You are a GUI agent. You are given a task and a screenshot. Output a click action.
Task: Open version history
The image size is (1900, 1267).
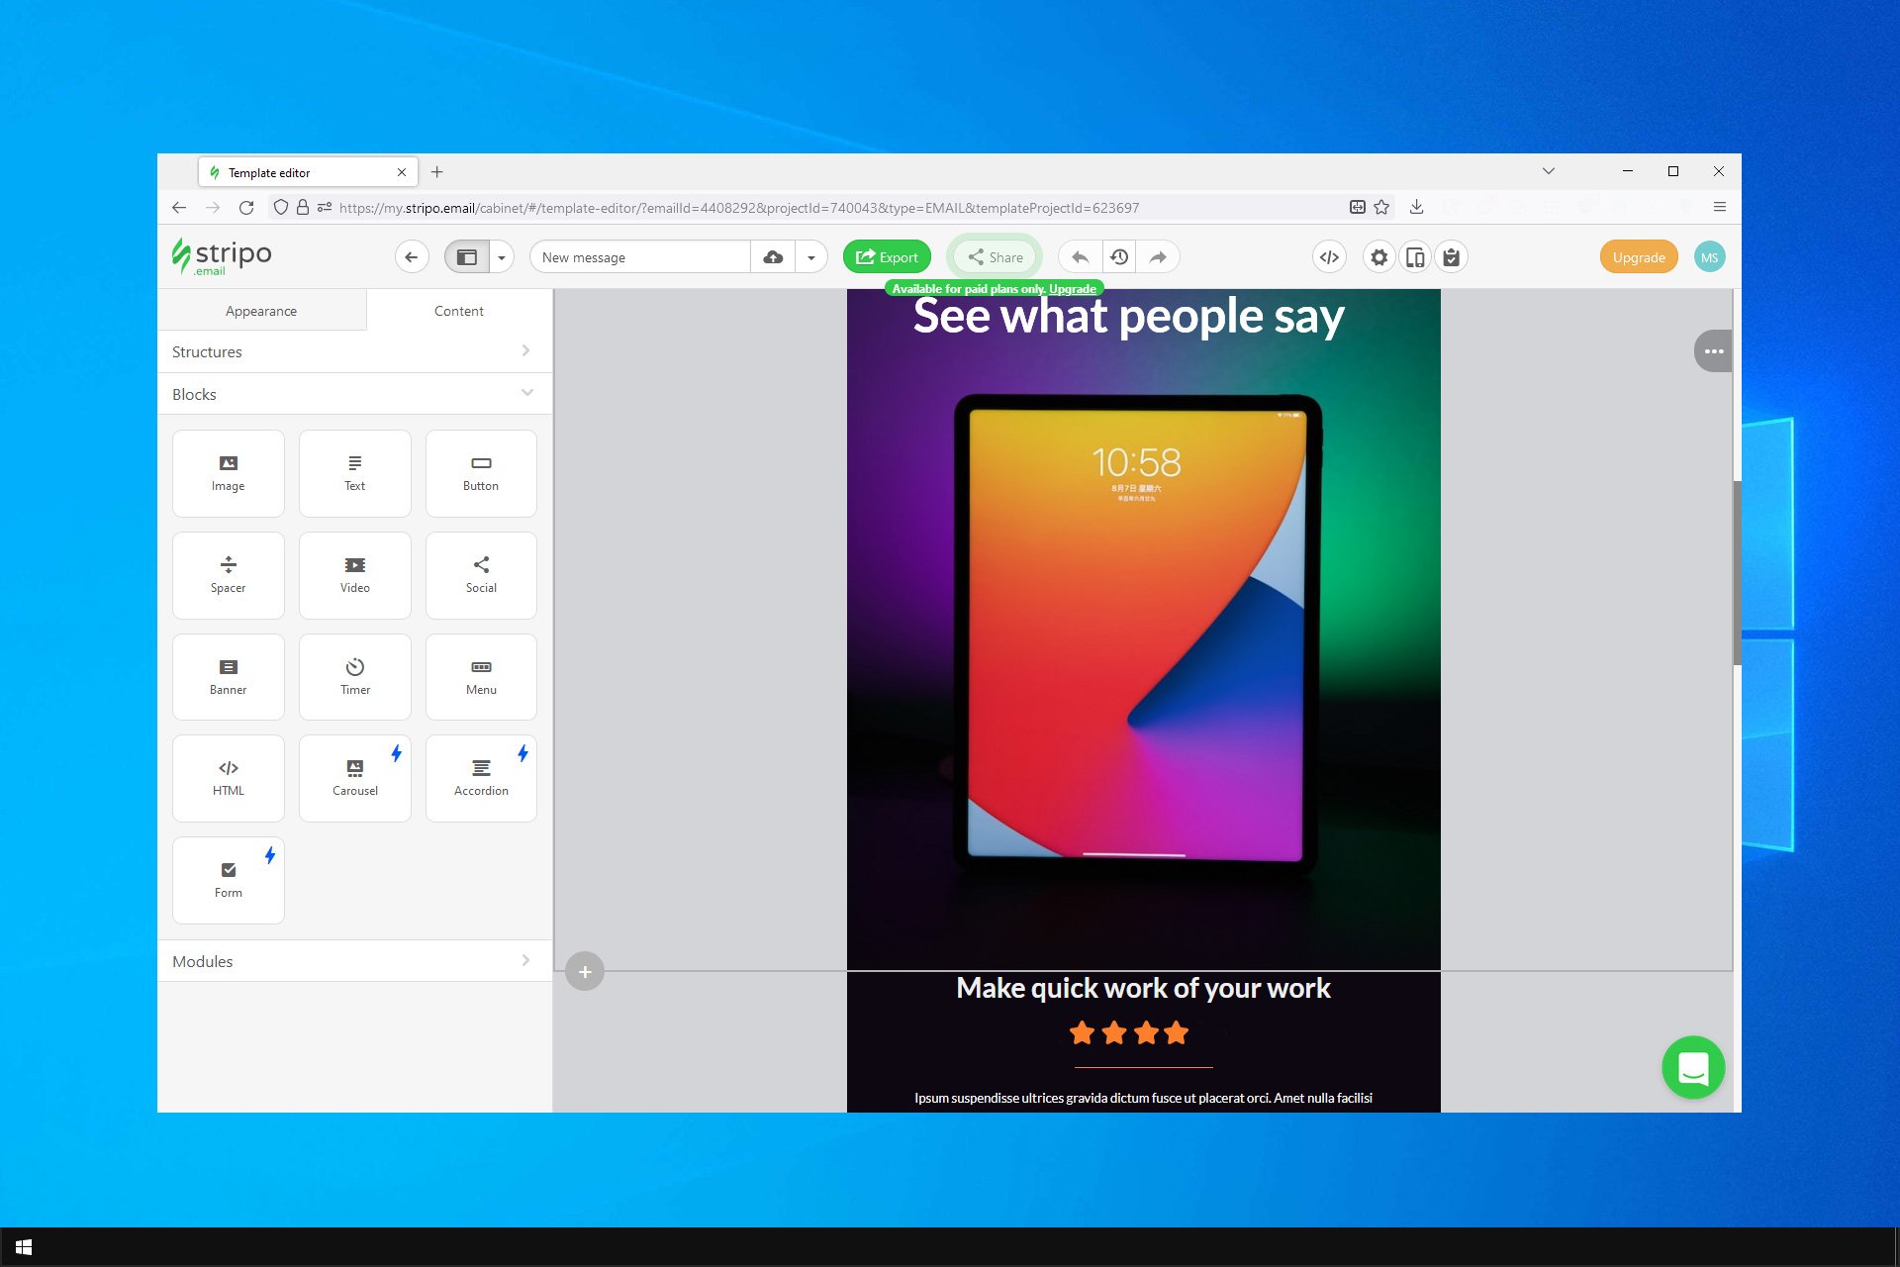[1119, 257]
